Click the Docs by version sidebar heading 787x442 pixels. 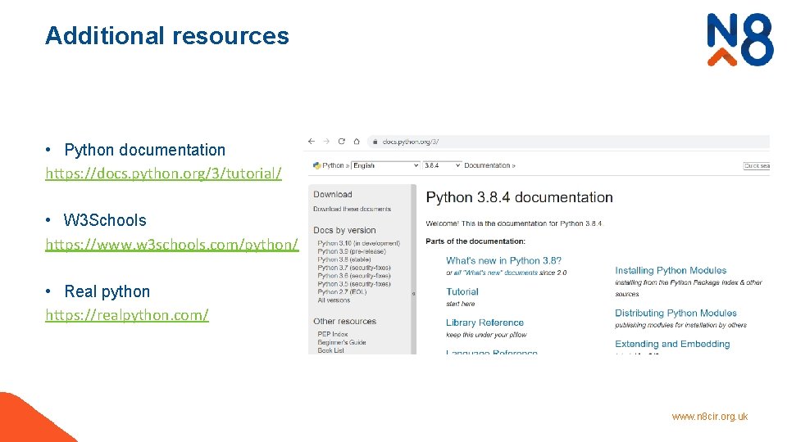point(344,231)
